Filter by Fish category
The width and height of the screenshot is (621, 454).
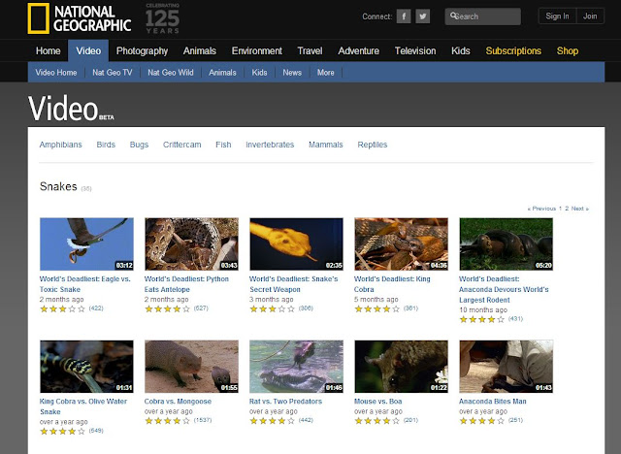(223, 145)
